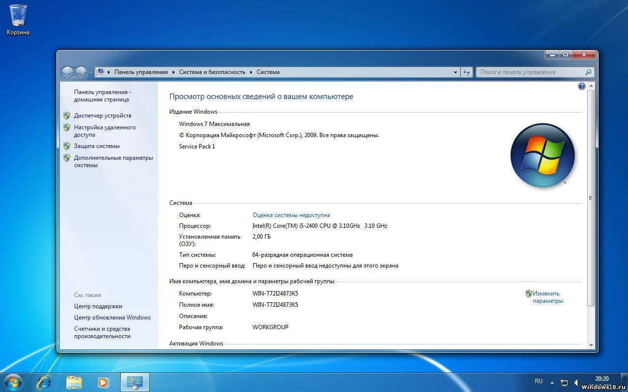The image size is (628, 392).
Task: Launch Internet Explorer from taskbar
Action: pyautogui.click(x=44, y=382)
